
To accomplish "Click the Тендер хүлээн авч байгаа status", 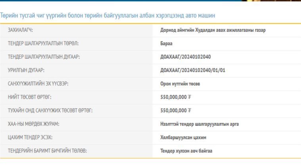I will click(186, 151).
